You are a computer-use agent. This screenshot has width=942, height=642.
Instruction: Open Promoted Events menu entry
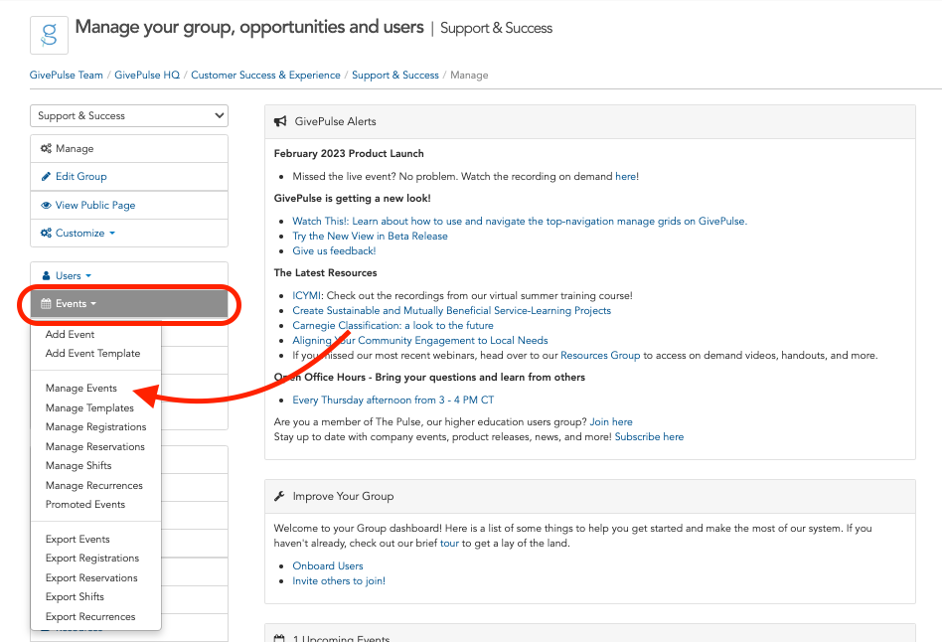[85, 504]
